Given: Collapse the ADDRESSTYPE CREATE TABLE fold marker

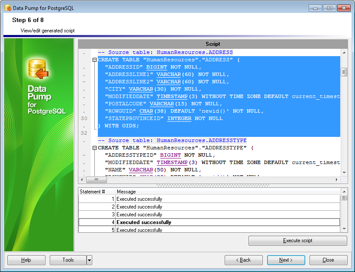Looking at the screenshot, I should 94,148.
